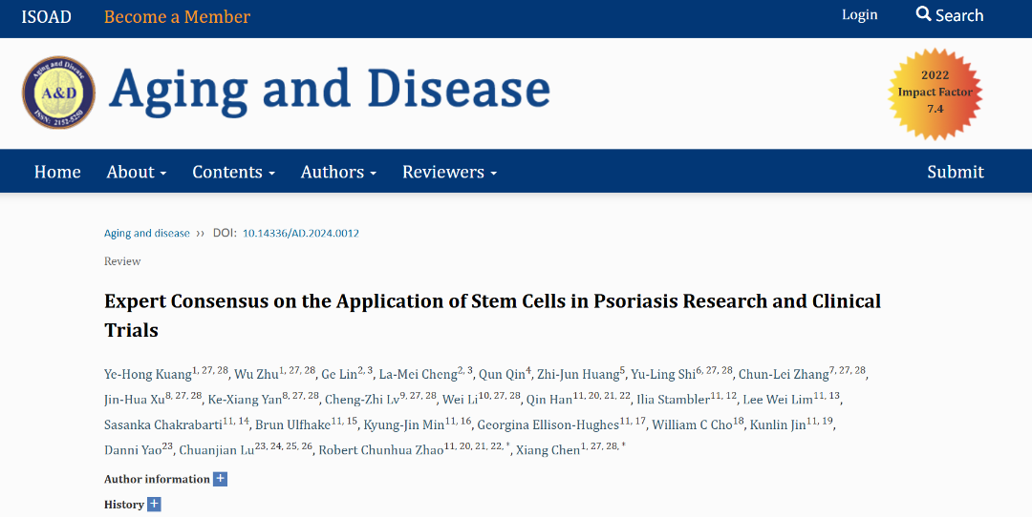Click author name Xiang Chen

[548, 450]
